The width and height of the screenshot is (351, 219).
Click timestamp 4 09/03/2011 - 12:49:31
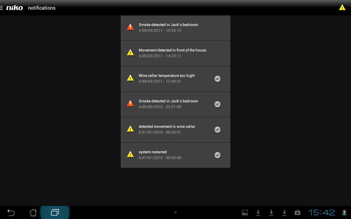[160, 81]
